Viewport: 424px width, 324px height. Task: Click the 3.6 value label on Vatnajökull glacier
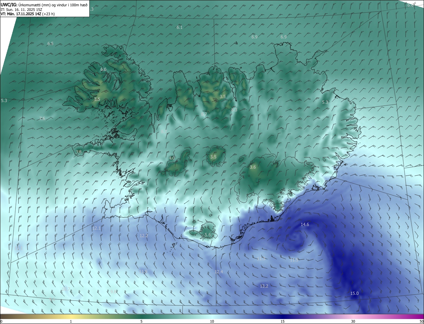point(253,167)
